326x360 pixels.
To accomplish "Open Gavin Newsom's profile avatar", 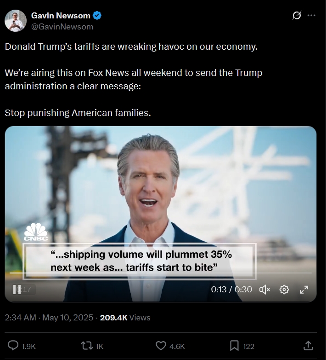I will point(16,21).
